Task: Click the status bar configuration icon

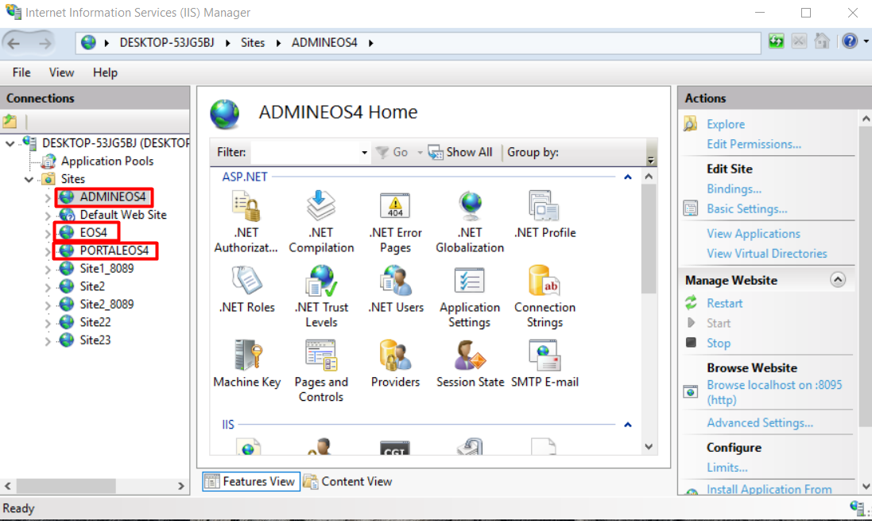Action: [x=857, y=507]
